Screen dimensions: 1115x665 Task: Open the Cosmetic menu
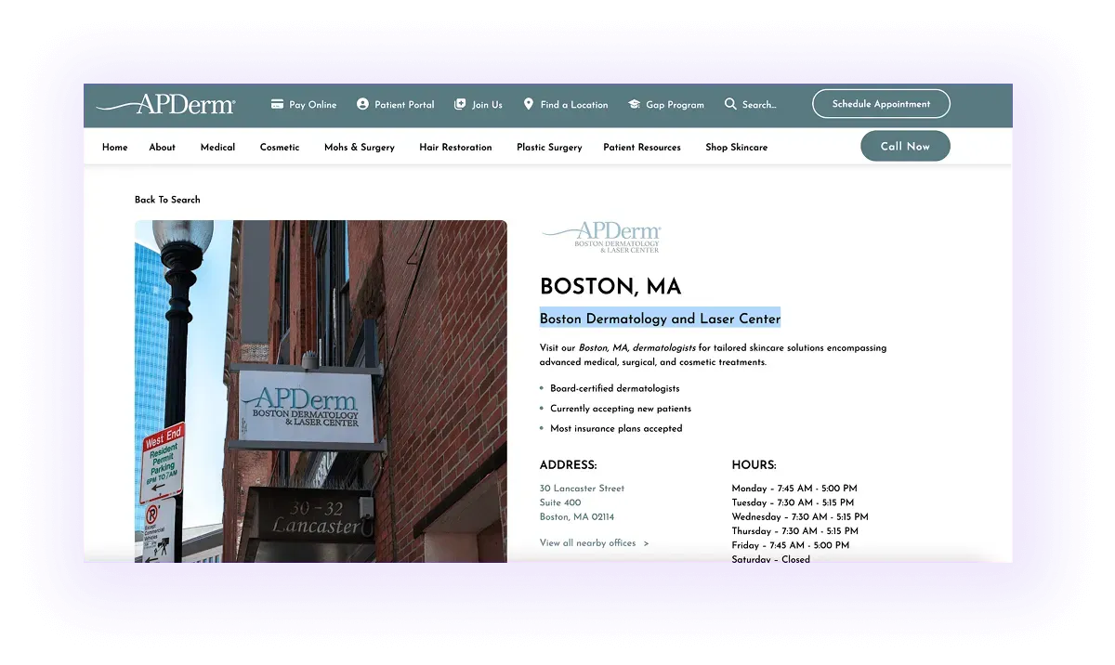point(280,147)
